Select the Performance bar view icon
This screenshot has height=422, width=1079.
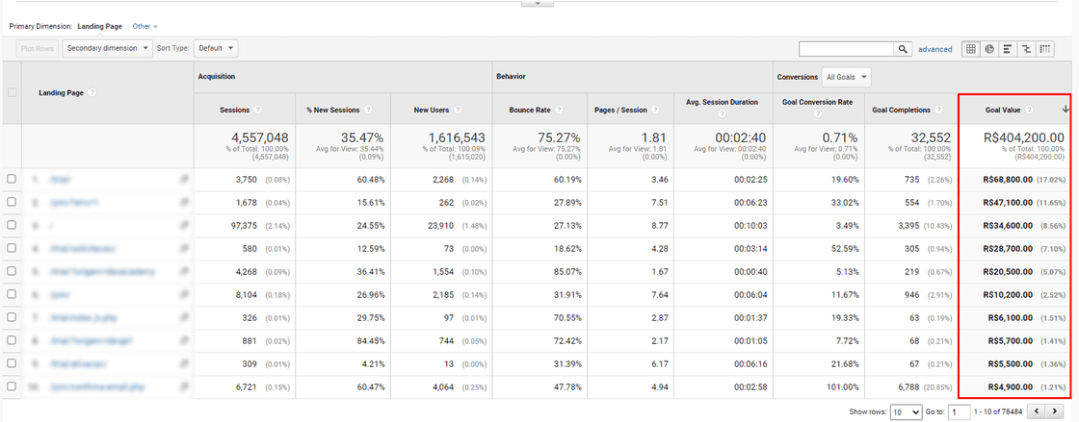[1008, 49]
